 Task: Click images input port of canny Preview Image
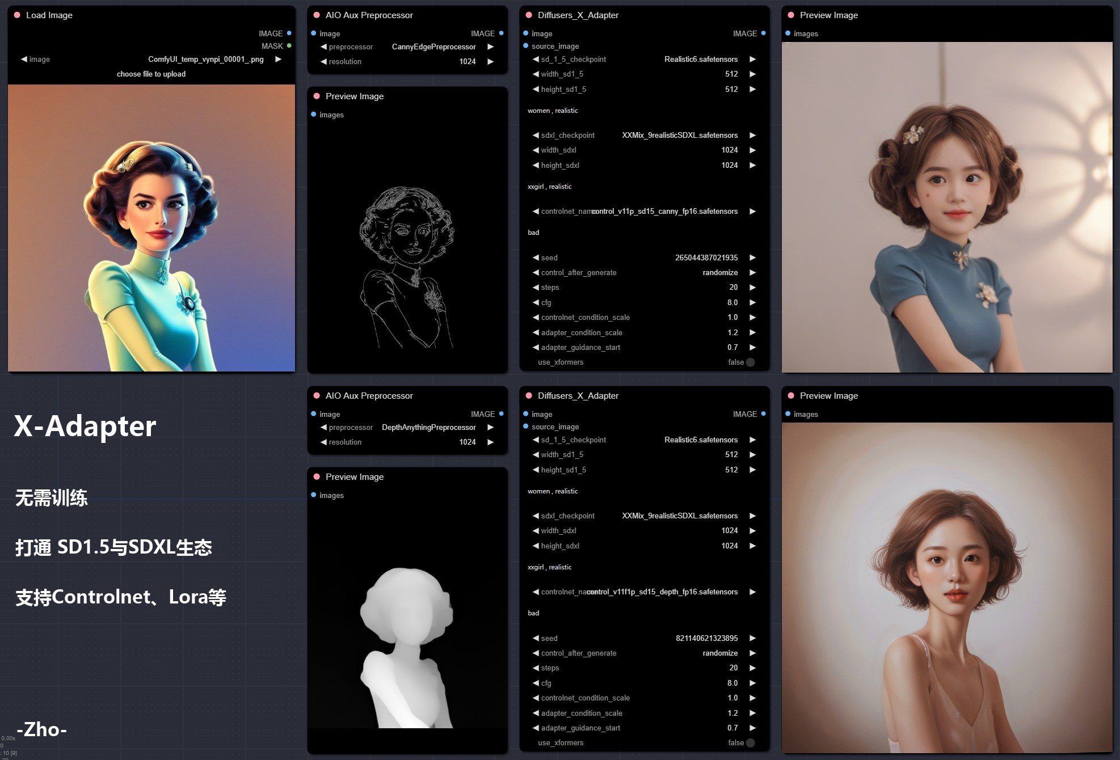pos(314,115)
